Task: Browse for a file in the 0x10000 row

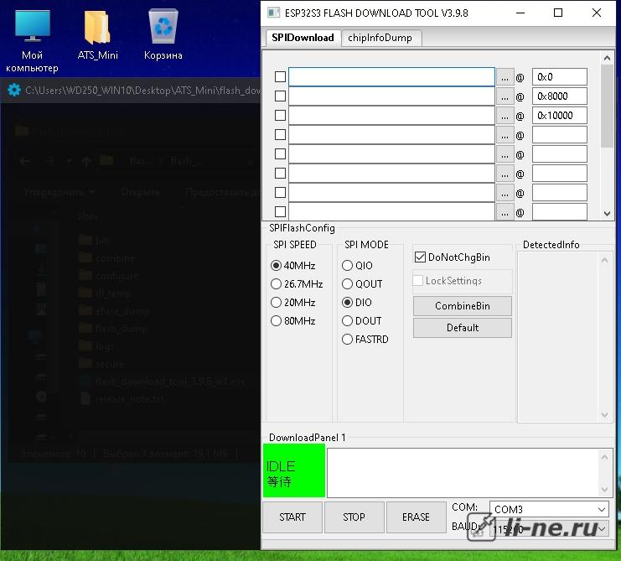Action: (x=505, y=116)
